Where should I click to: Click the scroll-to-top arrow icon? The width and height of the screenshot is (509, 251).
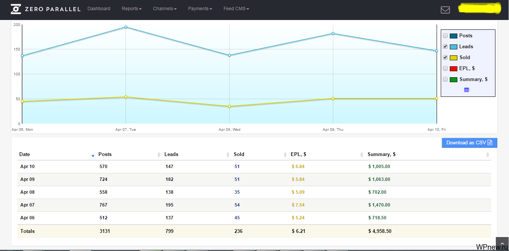(x=502, y=244)
